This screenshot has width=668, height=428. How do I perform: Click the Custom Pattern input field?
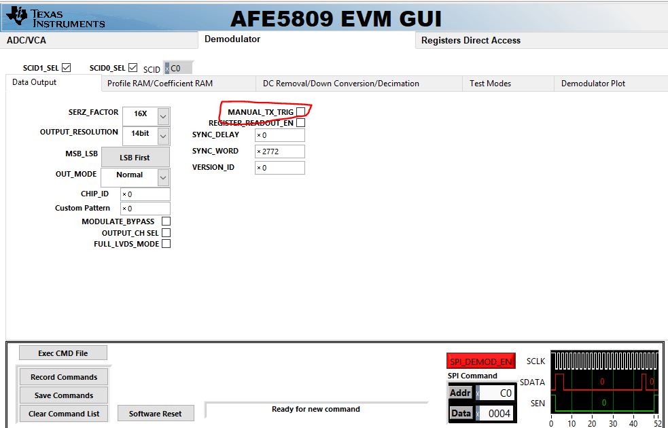point(145,209)
